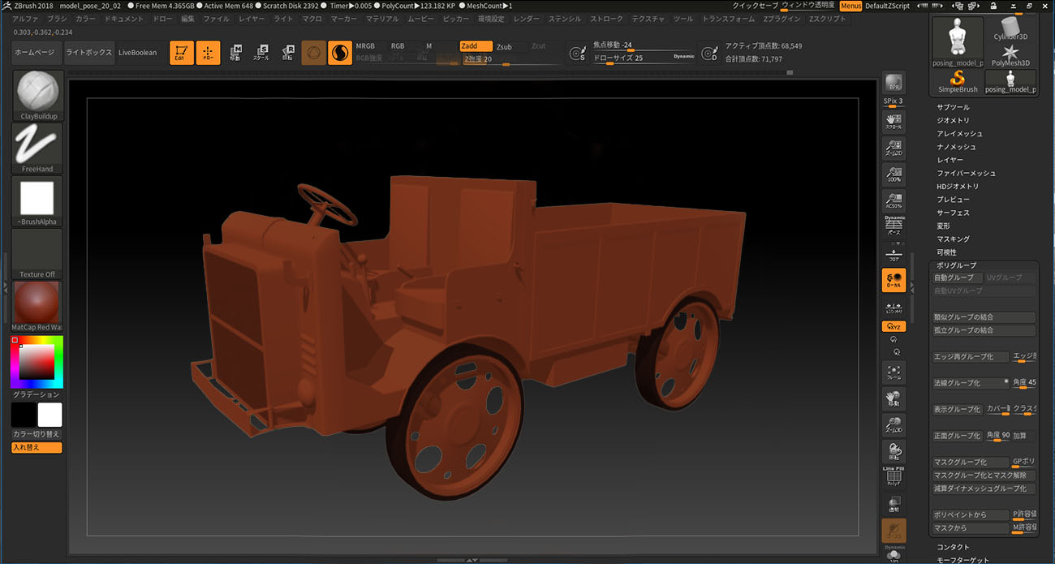Toggle local (ローカル) symmetry button
Viewport: 1055px width, 564px height.
(x=894, y=281)
